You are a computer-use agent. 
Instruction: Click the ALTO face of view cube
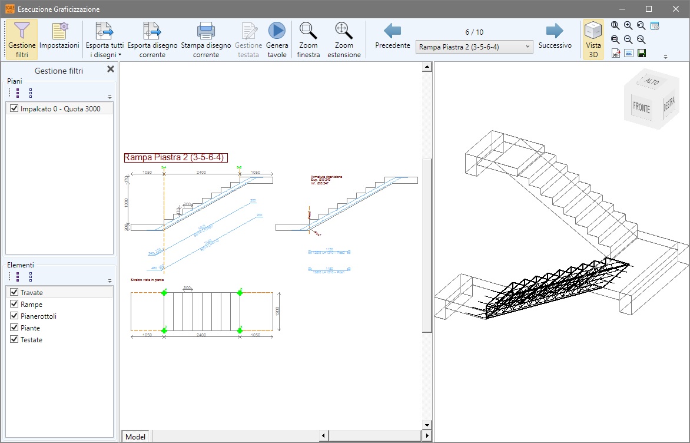click(x=651, y=81)
